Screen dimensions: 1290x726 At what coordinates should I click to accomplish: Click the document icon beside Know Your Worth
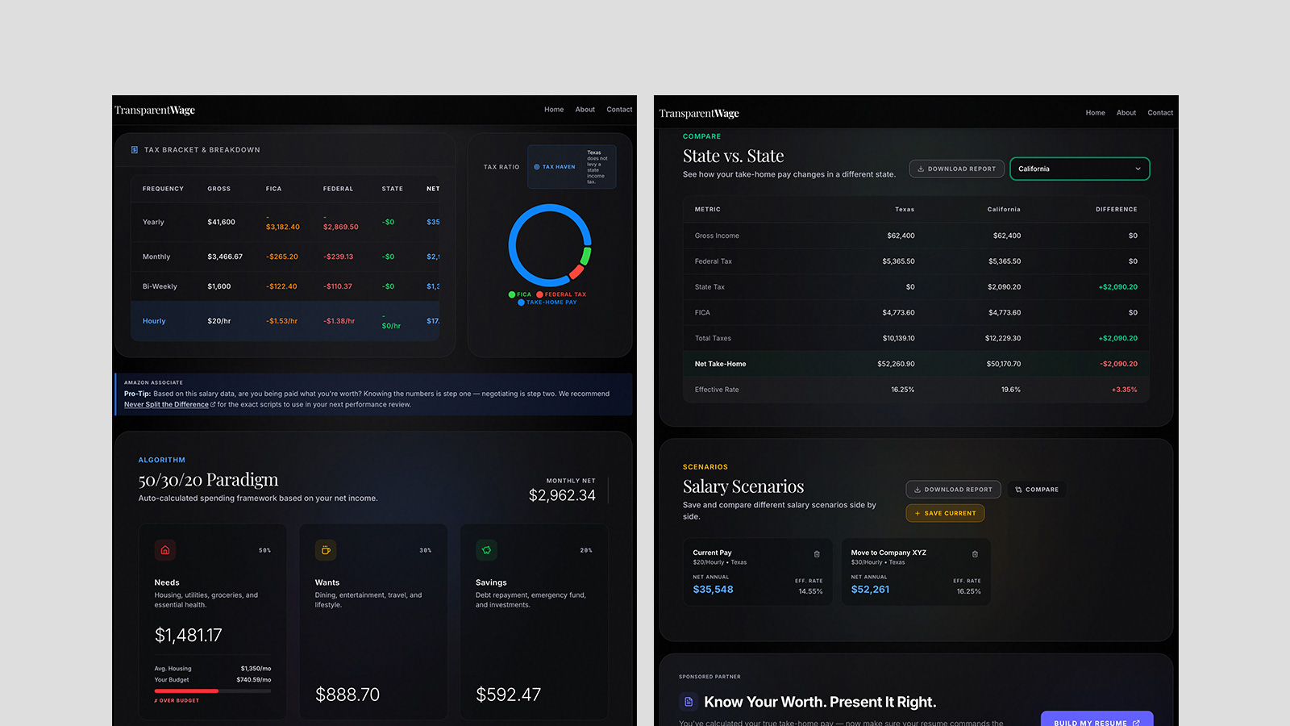(x=689, y=702)
